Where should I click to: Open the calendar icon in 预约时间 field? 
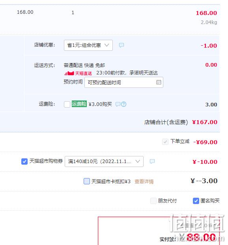[x=159, y=82]
